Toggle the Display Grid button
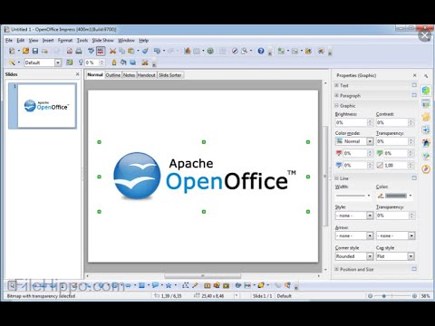The height and width of the screenshot is (326, 435). (x=223, y=51)
